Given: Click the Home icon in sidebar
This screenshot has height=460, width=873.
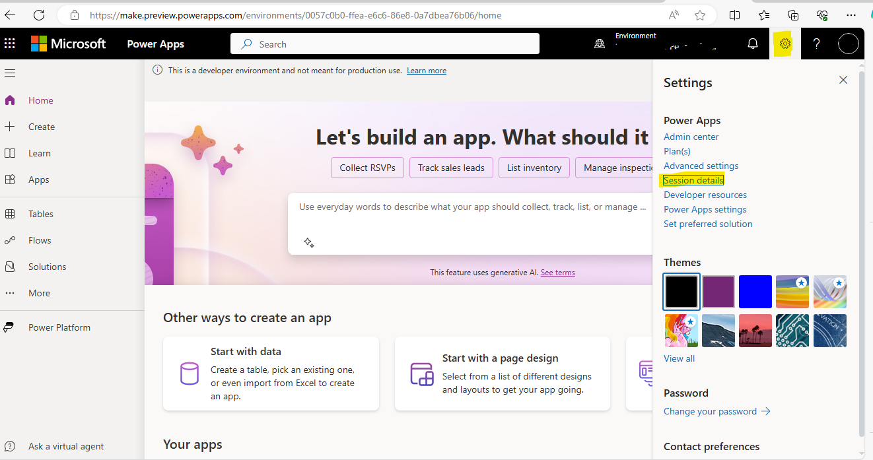Looking at the screenshot, I should [x=10, y=100].
